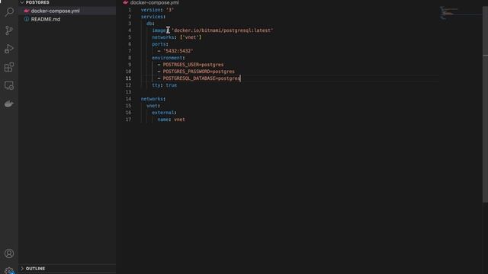Viewport: 488px width, 274px height.
Task: Click the 'services' key on line 2
Action: 152,17
